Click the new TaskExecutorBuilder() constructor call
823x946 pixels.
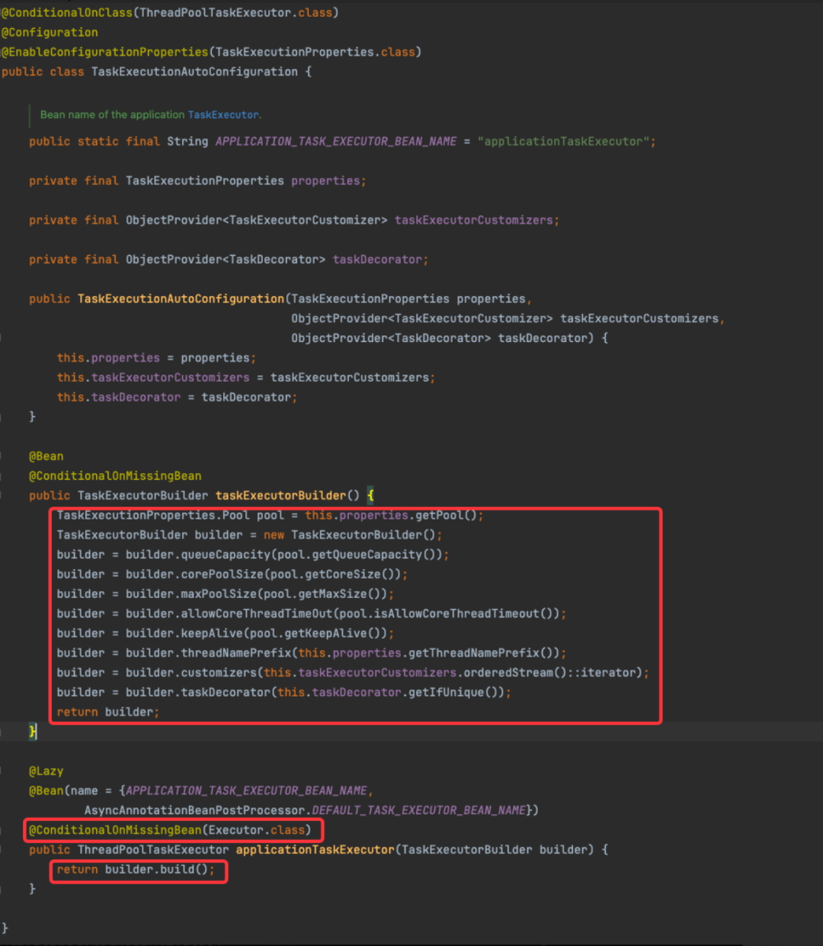pyautogui.click(x=350, y=535)
